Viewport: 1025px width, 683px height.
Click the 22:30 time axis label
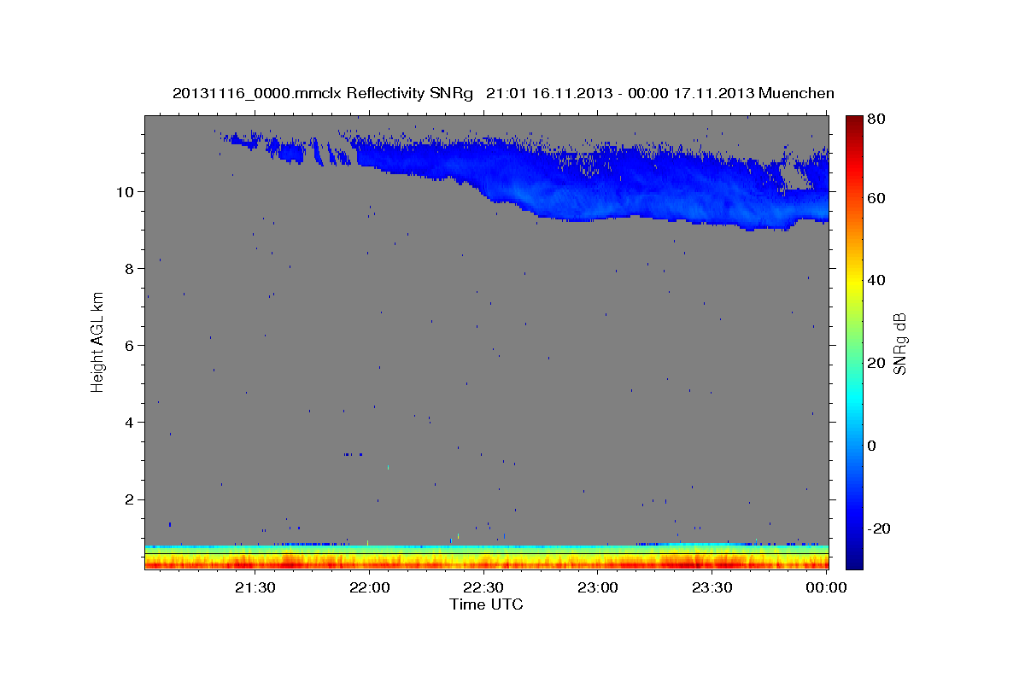tap(483, 587)
